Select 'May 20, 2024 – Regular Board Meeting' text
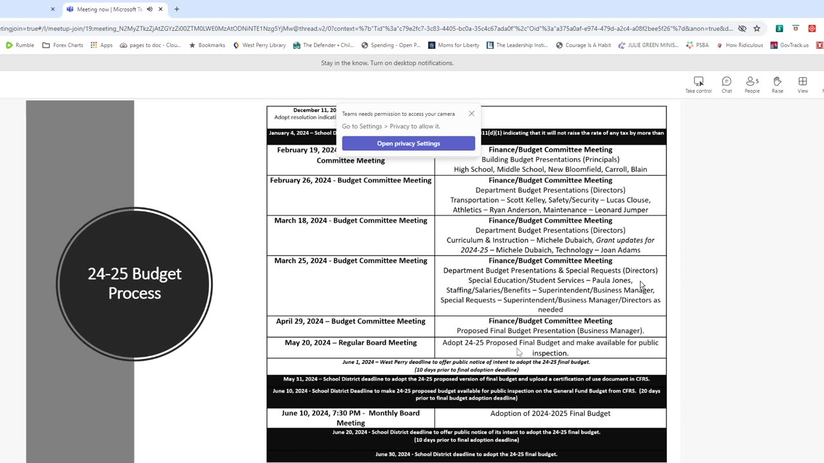 coord(351,343)
